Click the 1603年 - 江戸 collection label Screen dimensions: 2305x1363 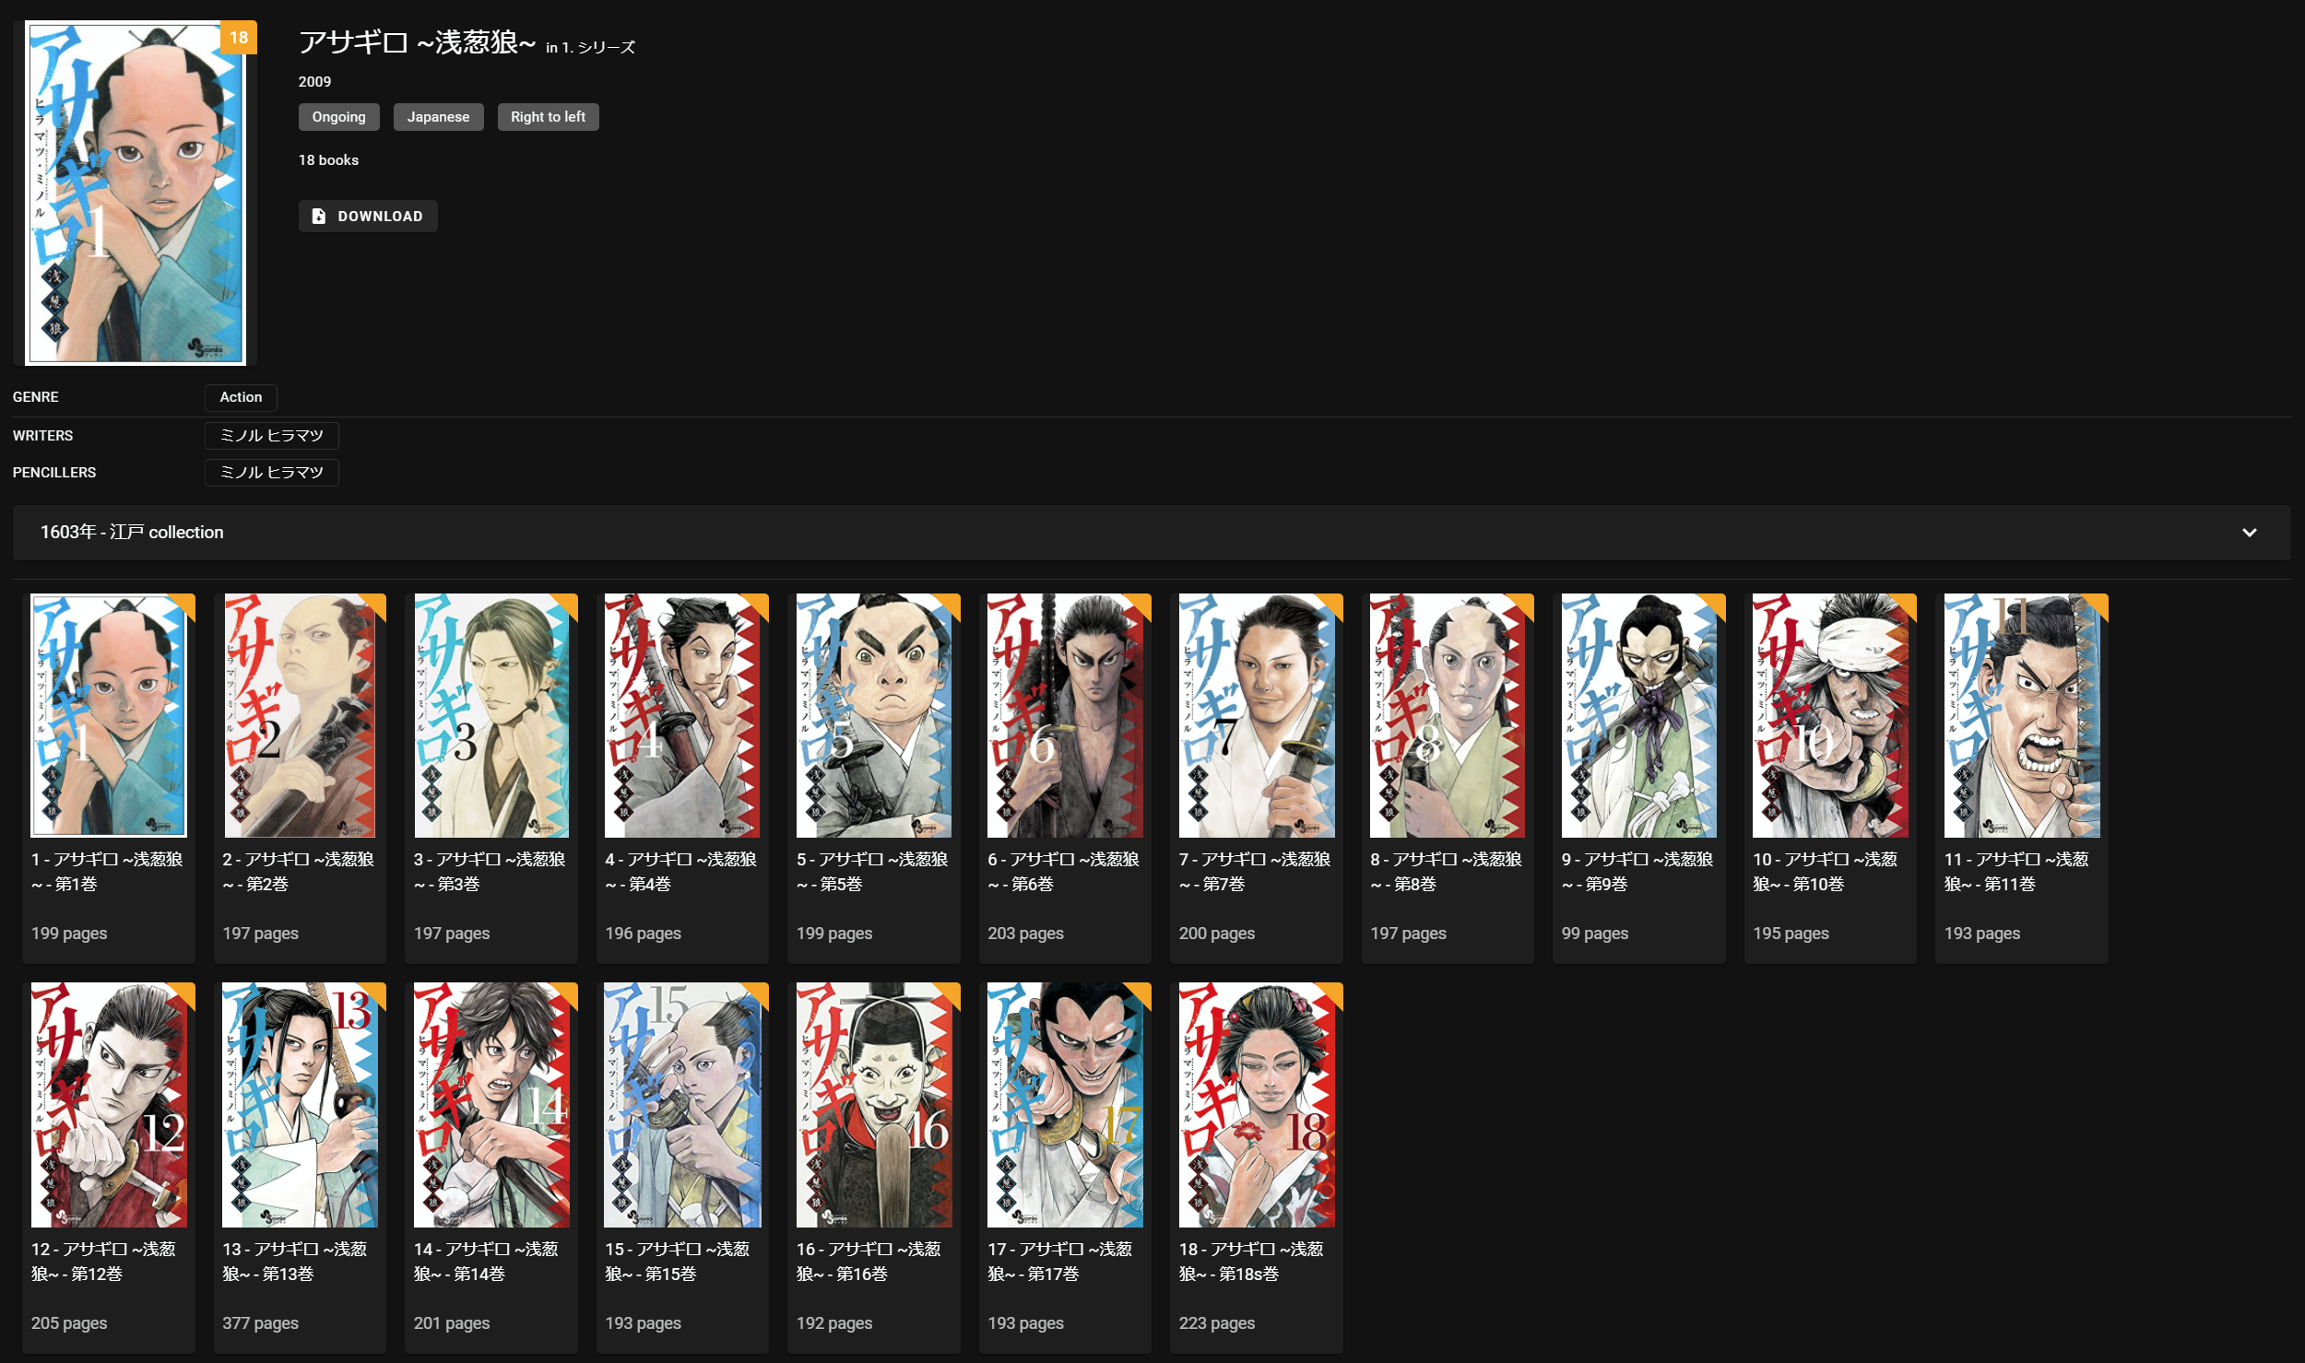click(132, 533)
